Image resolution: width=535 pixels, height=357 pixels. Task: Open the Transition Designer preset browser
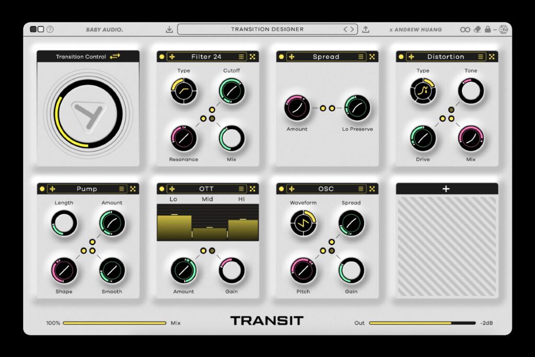click(x=267, y=29)
